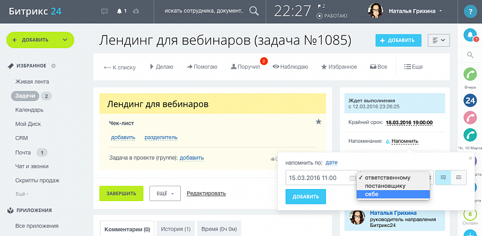Click reminder date field 15.03.2016 11:00
Screen dimensions: 482x236
pos(322,178)
